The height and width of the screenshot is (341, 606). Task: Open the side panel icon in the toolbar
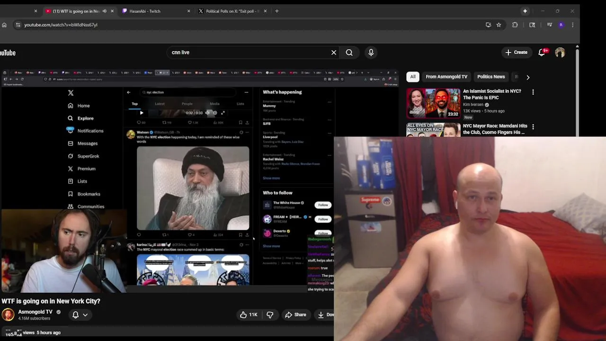[532, 25]
